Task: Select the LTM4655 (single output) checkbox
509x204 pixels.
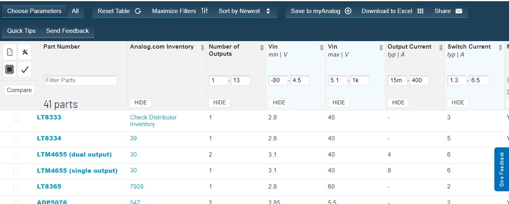Action: click(x=16, y=171)
